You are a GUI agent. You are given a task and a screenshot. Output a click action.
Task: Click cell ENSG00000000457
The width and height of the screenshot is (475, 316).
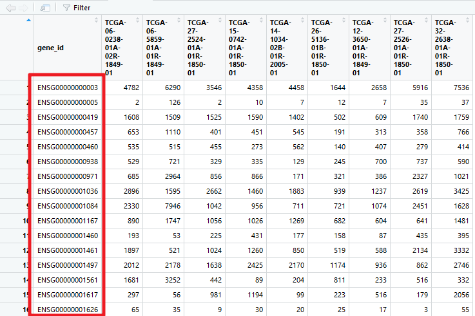click(x=68, y=132)
